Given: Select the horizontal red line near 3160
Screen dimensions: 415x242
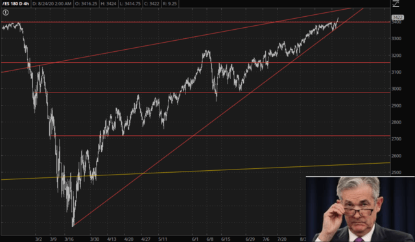Looking at the screenshot, I should coord(196,63).
